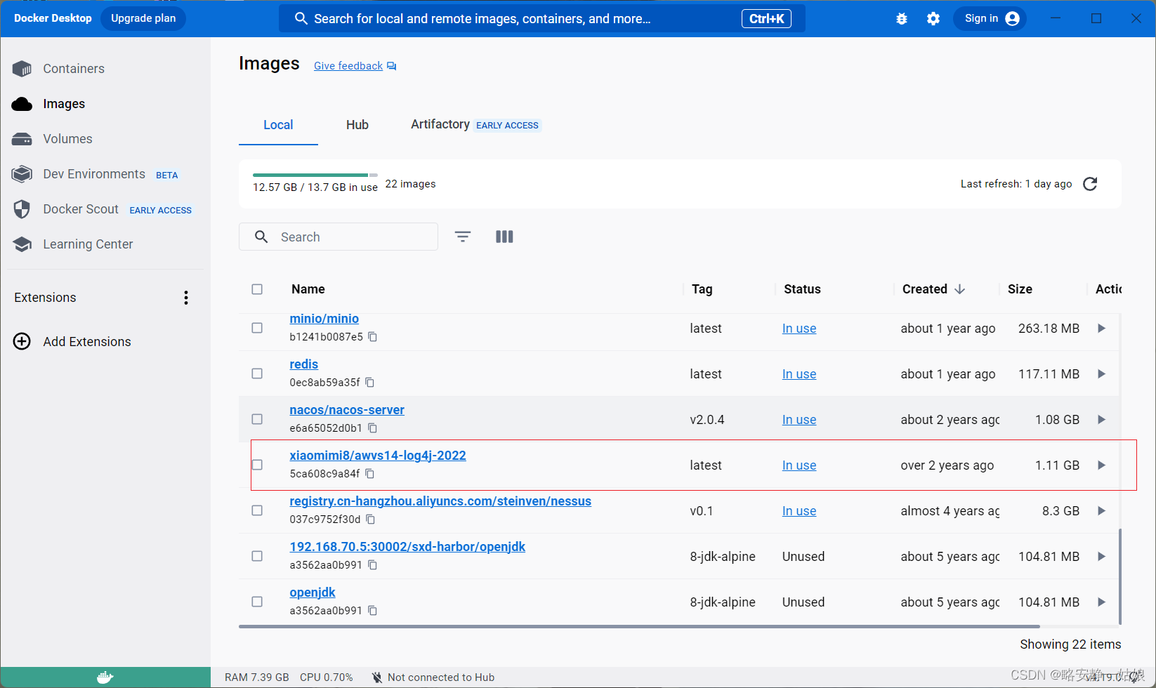Run the minio/minio image
The image size is (1156, 688).
1101,329
